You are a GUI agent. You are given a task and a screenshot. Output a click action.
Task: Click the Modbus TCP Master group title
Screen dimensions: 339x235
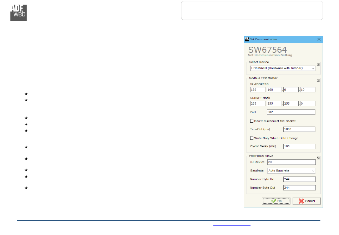[263, 78]
